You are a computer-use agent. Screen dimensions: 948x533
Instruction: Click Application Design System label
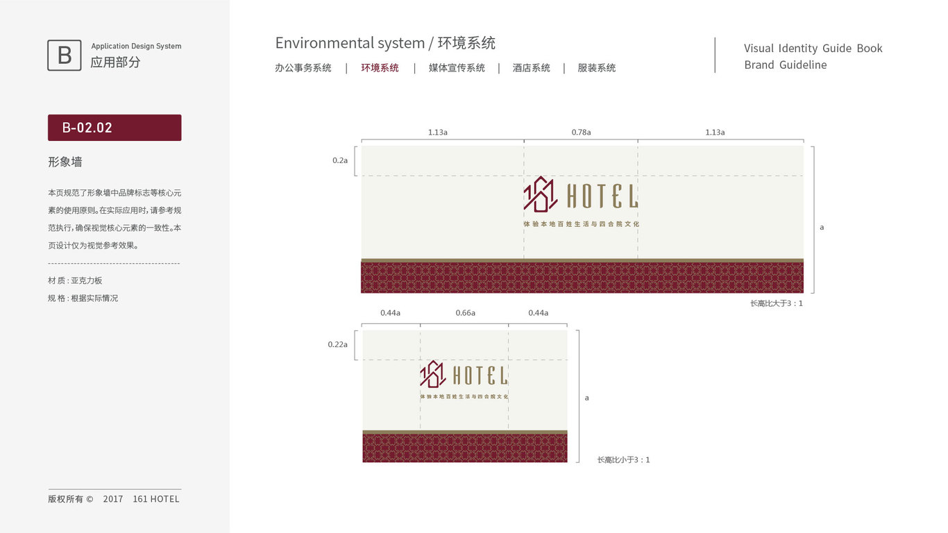[136, 46]
